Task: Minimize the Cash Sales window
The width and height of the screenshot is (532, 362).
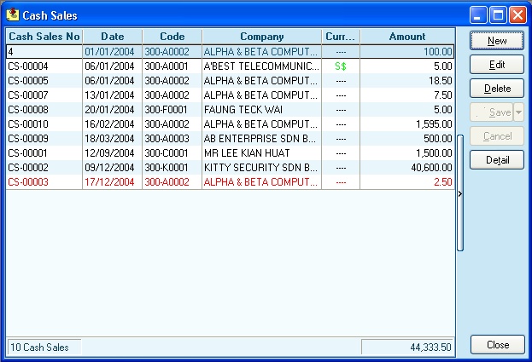Action: (478, 14)
